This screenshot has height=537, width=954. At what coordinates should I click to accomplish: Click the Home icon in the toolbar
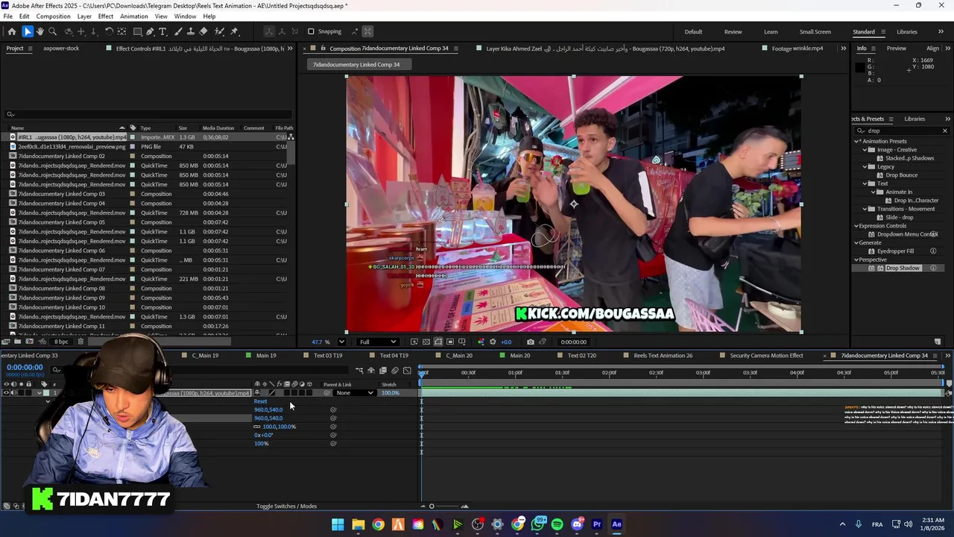click(12, 31)
